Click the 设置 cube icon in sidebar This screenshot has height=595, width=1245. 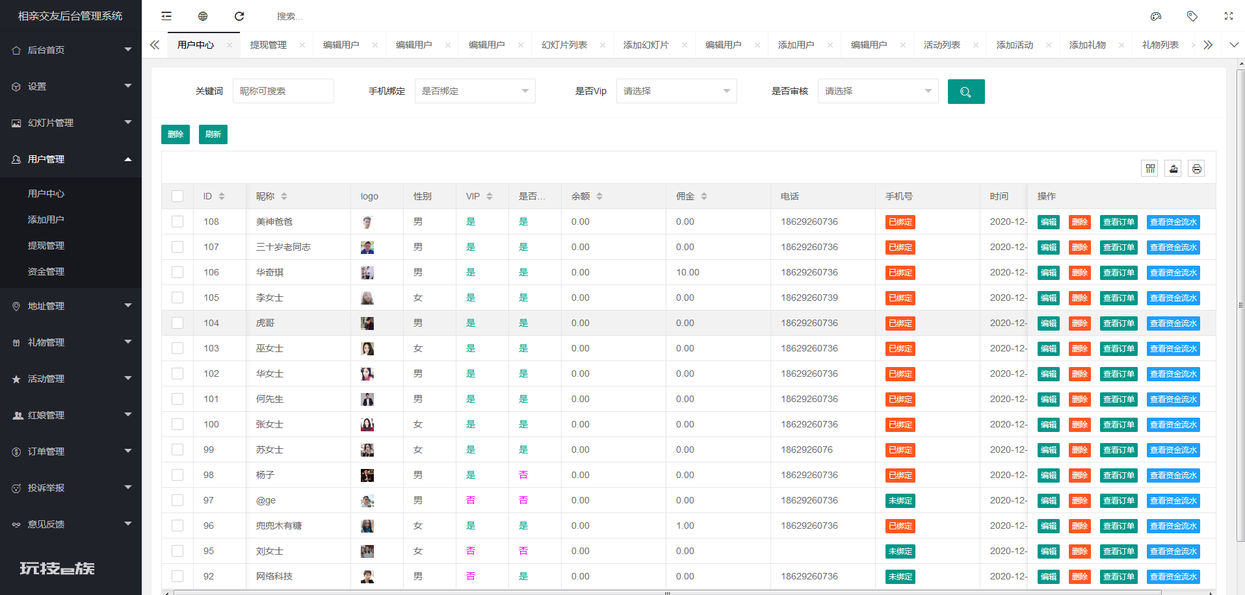pyautogui.click(x=16, y=86)
